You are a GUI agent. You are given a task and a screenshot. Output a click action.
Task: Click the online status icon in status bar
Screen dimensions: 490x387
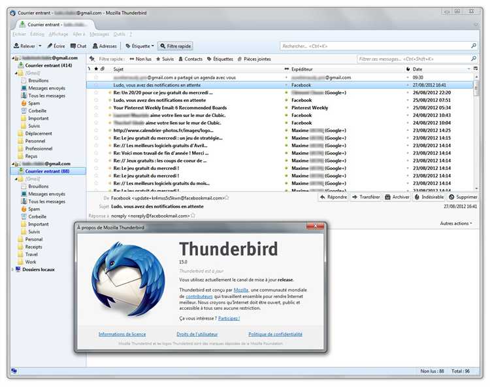(x=14, y=371)
